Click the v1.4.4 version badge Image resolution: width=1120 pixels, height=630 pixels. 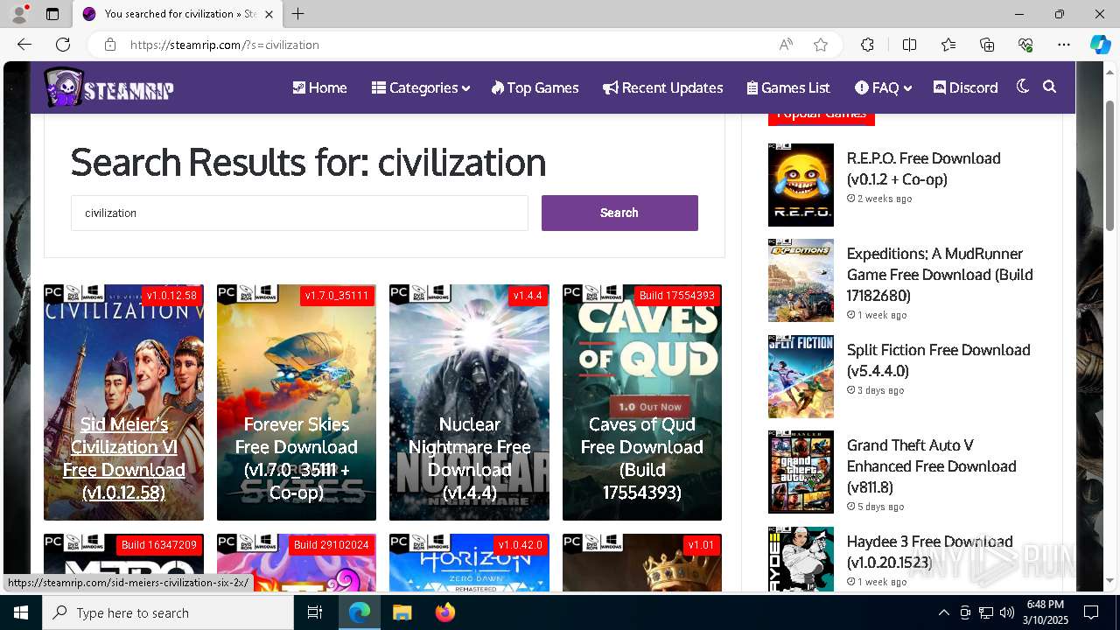pyautogui.click(x=528, y=296)
